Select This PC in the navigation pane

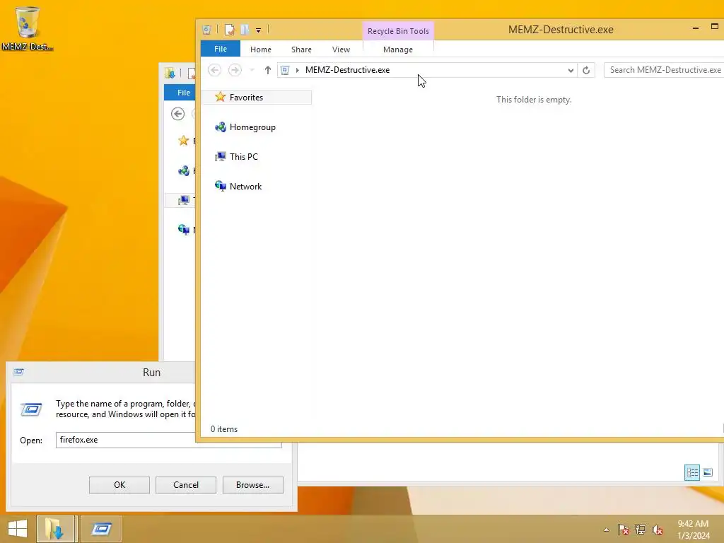pos(244,156)
